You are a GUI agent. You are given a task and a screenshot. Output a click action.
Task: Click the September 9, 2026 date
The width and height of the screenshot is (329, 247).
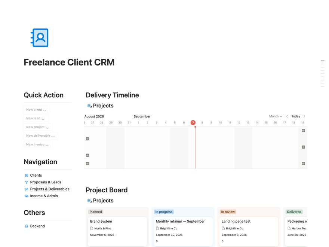(234, 235)
